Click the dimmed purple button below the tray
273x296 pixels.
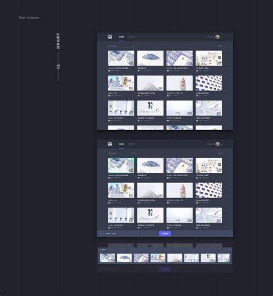point(165,269)
